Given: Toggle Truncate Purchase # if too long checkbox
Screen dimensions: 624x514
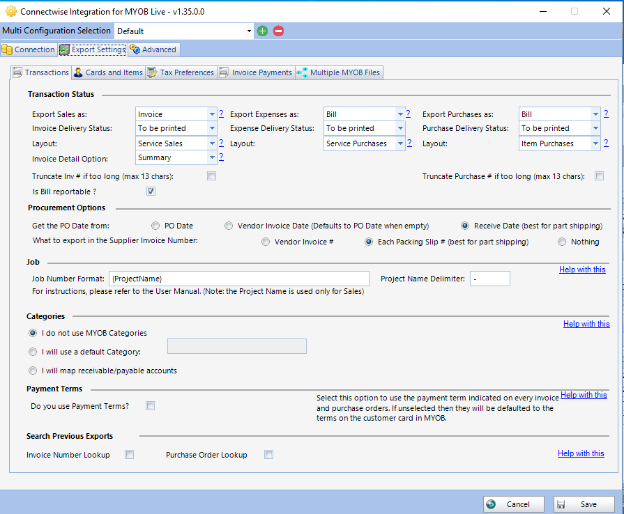Looking at the screenshot, I should tap(599, 176).
